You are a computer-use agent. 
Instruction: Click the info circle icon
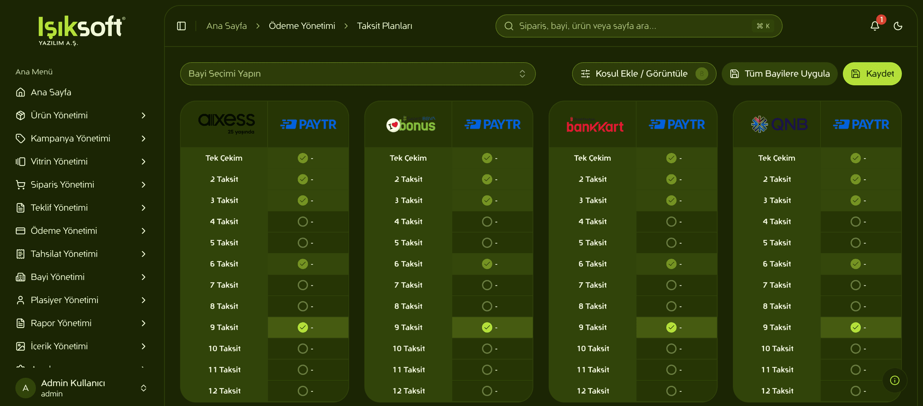pos(895,380)
